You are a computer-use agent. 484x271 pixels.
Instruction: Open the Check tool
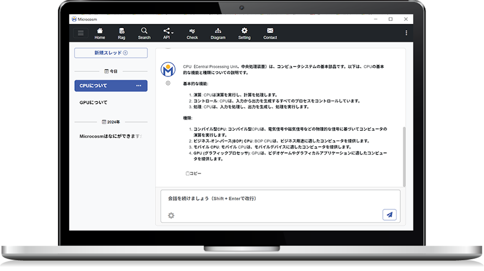click(192, 33)
